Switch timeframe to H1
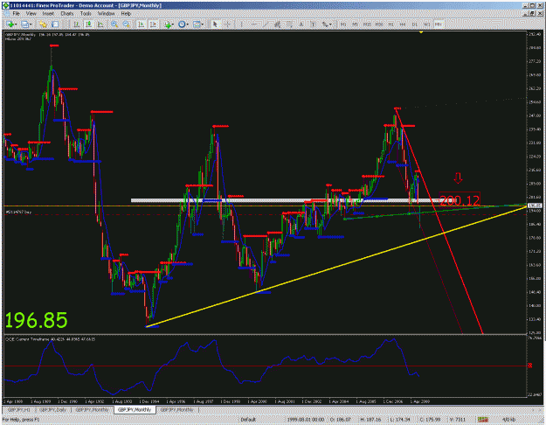This screenshot has width=546, height=425. tap(391, 24)
